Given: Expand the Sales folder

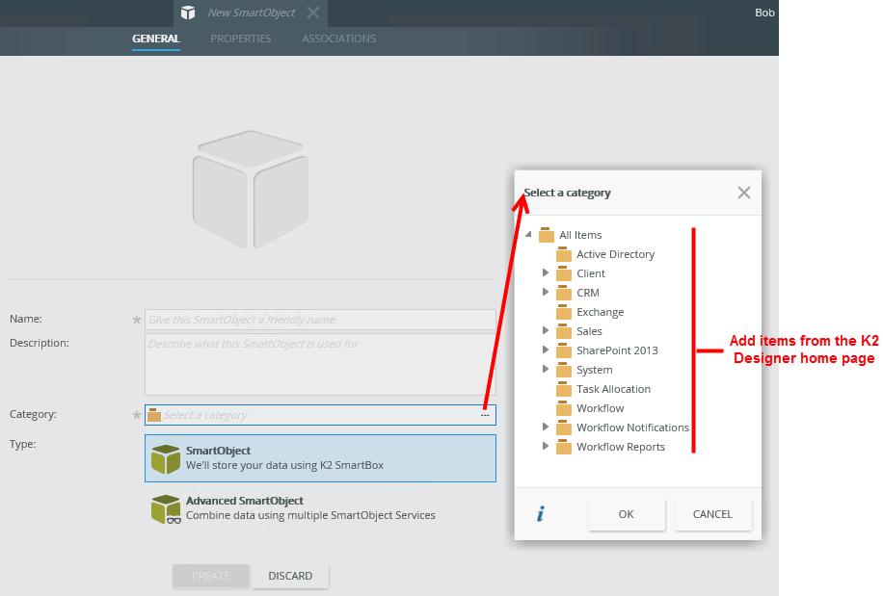Looking at the screenshot, I should [x=545, y=330].
